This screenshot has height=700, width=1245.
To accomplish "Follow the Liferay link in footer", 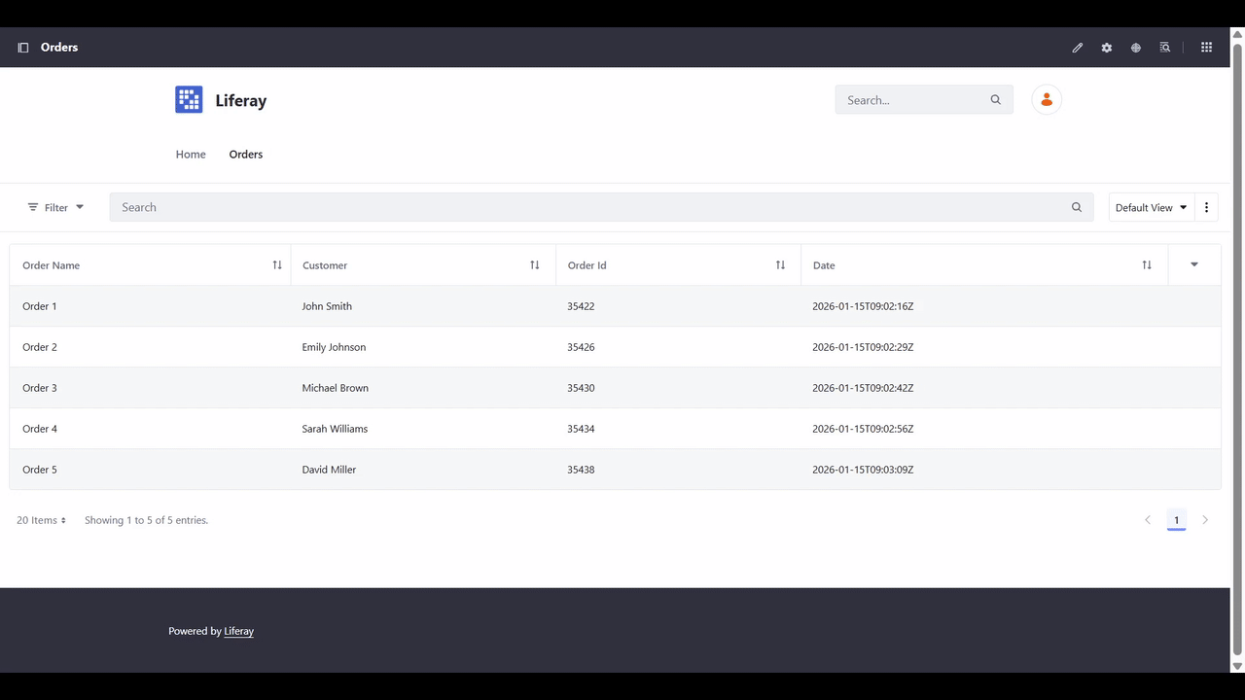I will pos(239,631).
